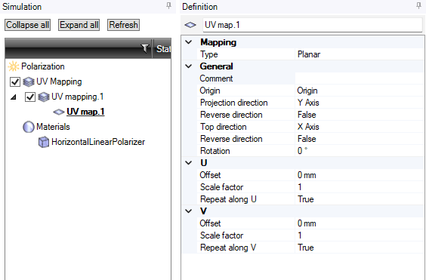Click the Top direction label
Screen dimensions: 426x280
pyautogui.click(x=224, y=127)
